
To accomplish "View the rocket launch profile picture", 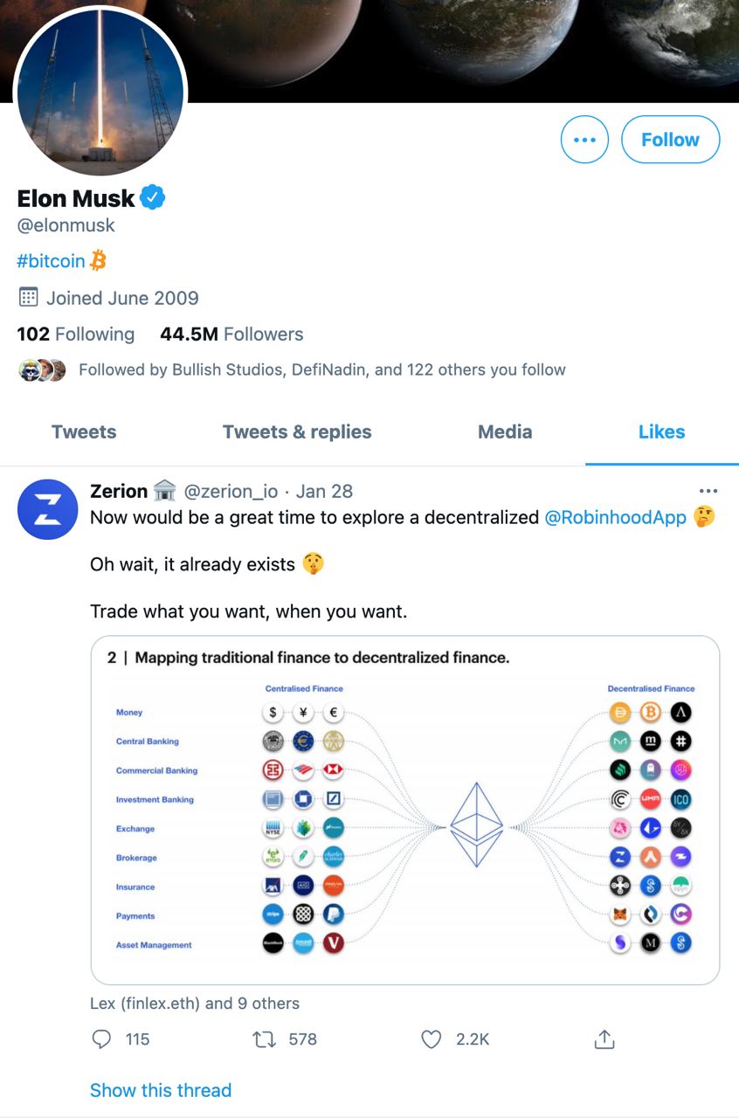I will click(100, 90).
